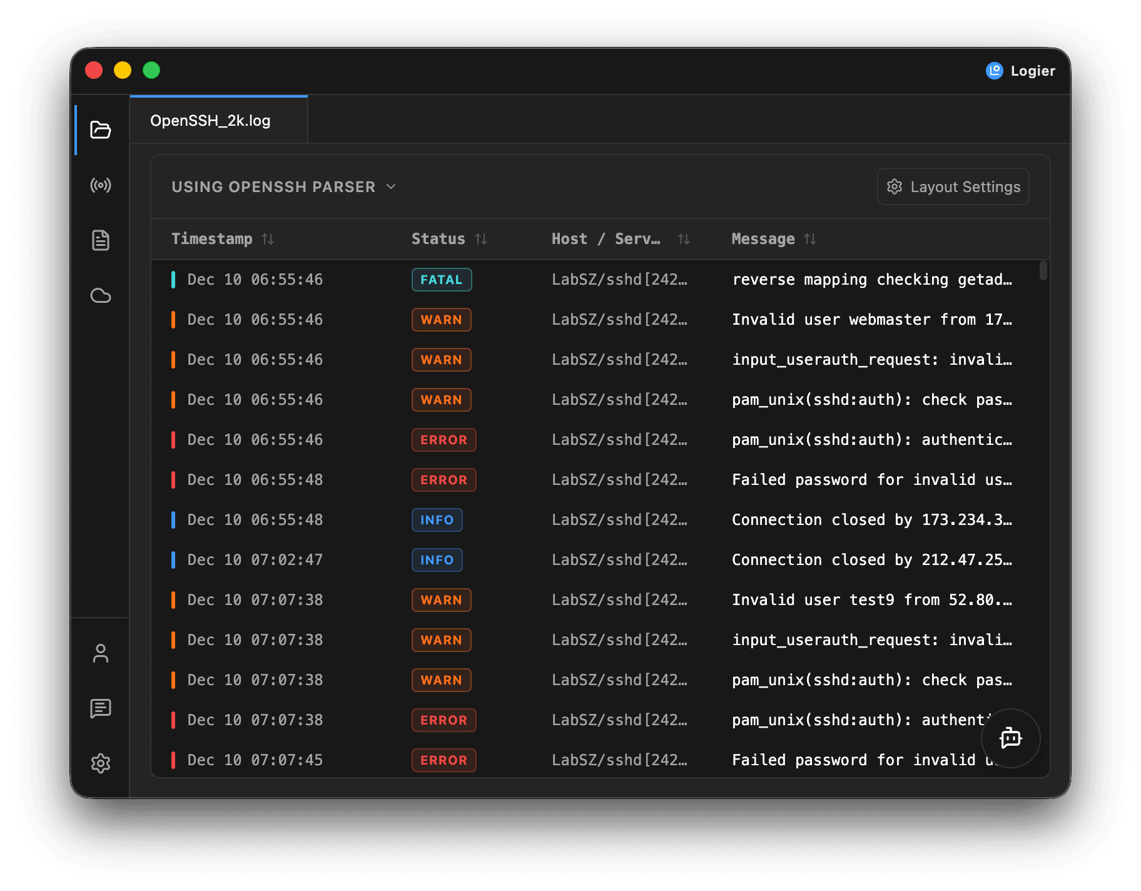Click the Dec 10 07:02:47 timestamp
This screenshot has height=891, width=1141.
coord(255,560)
